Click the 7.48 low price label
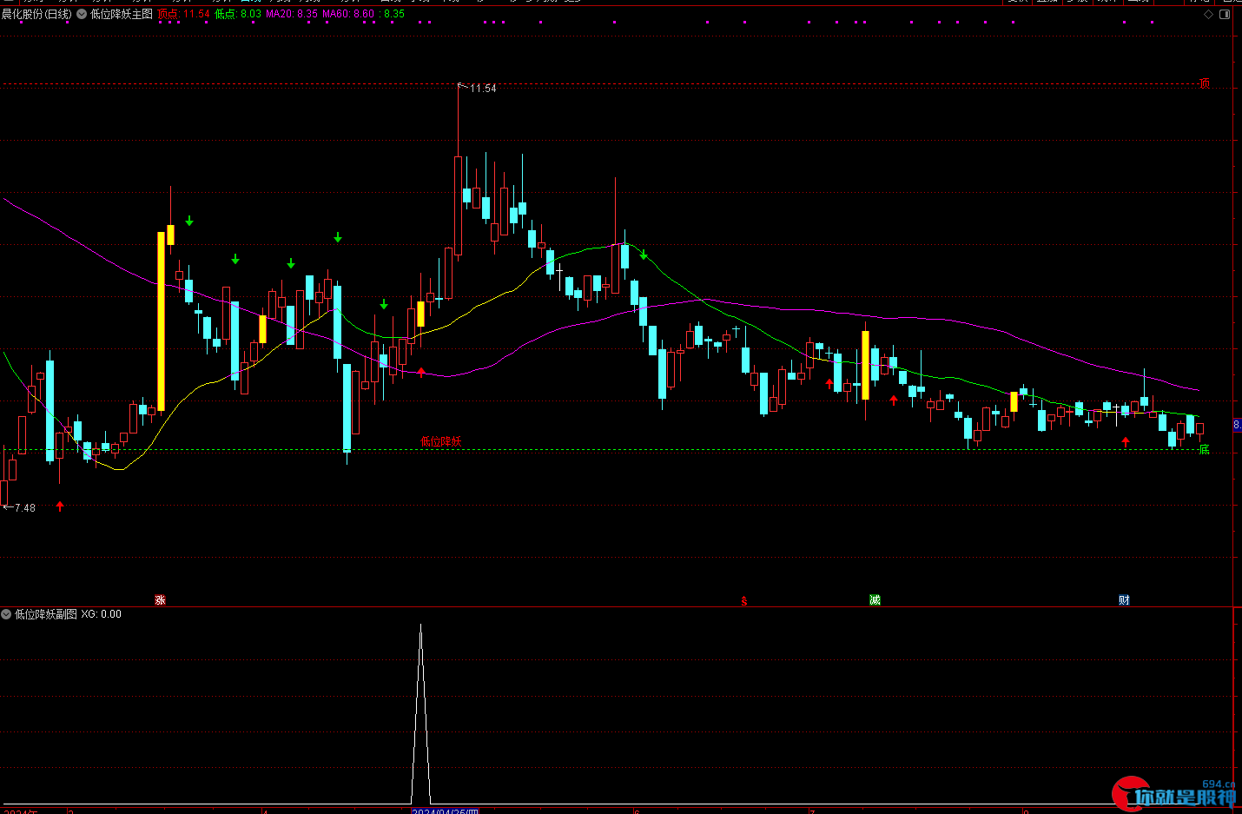This screenshot has width=1242, height=814. coord(25,508)
